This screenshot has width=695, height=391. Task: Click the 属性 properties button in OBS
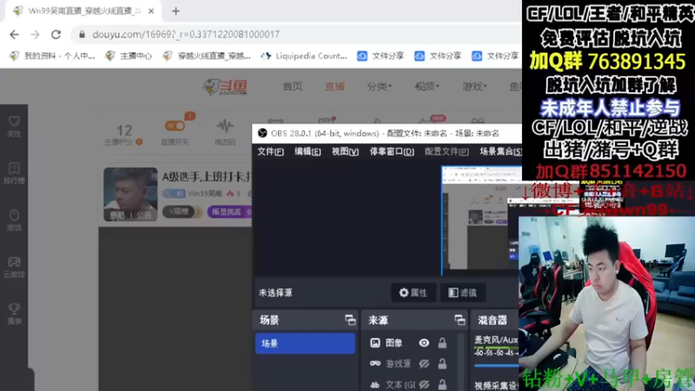point(414,293)
